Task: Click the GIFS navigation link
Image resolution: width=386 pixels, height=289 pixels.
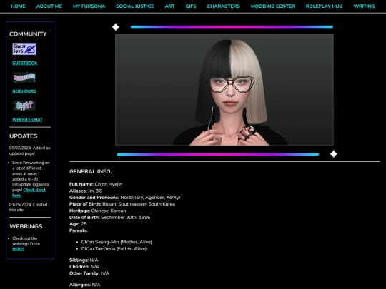Action: coord(191,6)
